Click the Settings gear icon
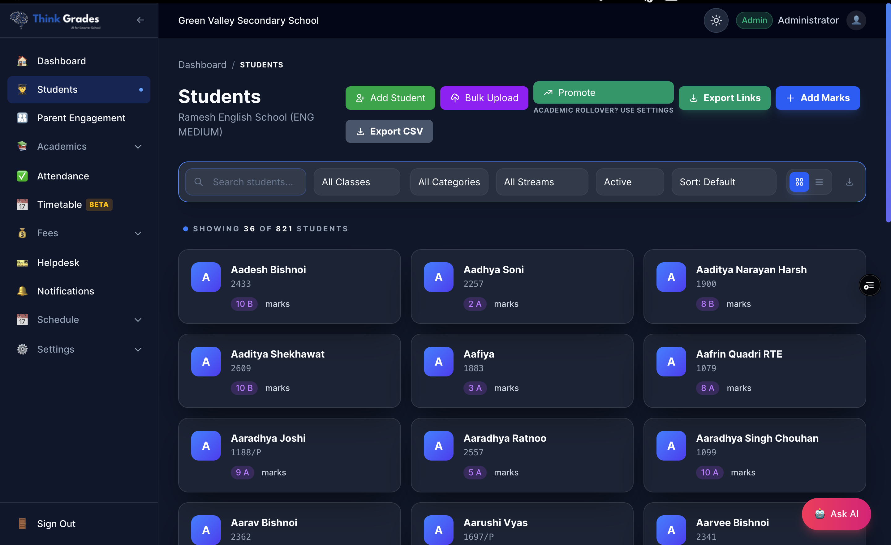The image size is (891, 545). (x=22, y=349)
